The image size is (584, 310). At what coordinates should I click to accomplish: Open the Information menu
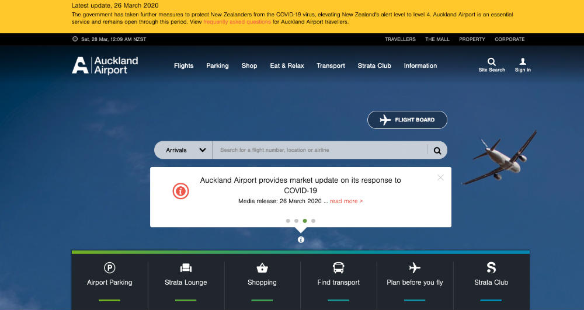pos(420,65)
